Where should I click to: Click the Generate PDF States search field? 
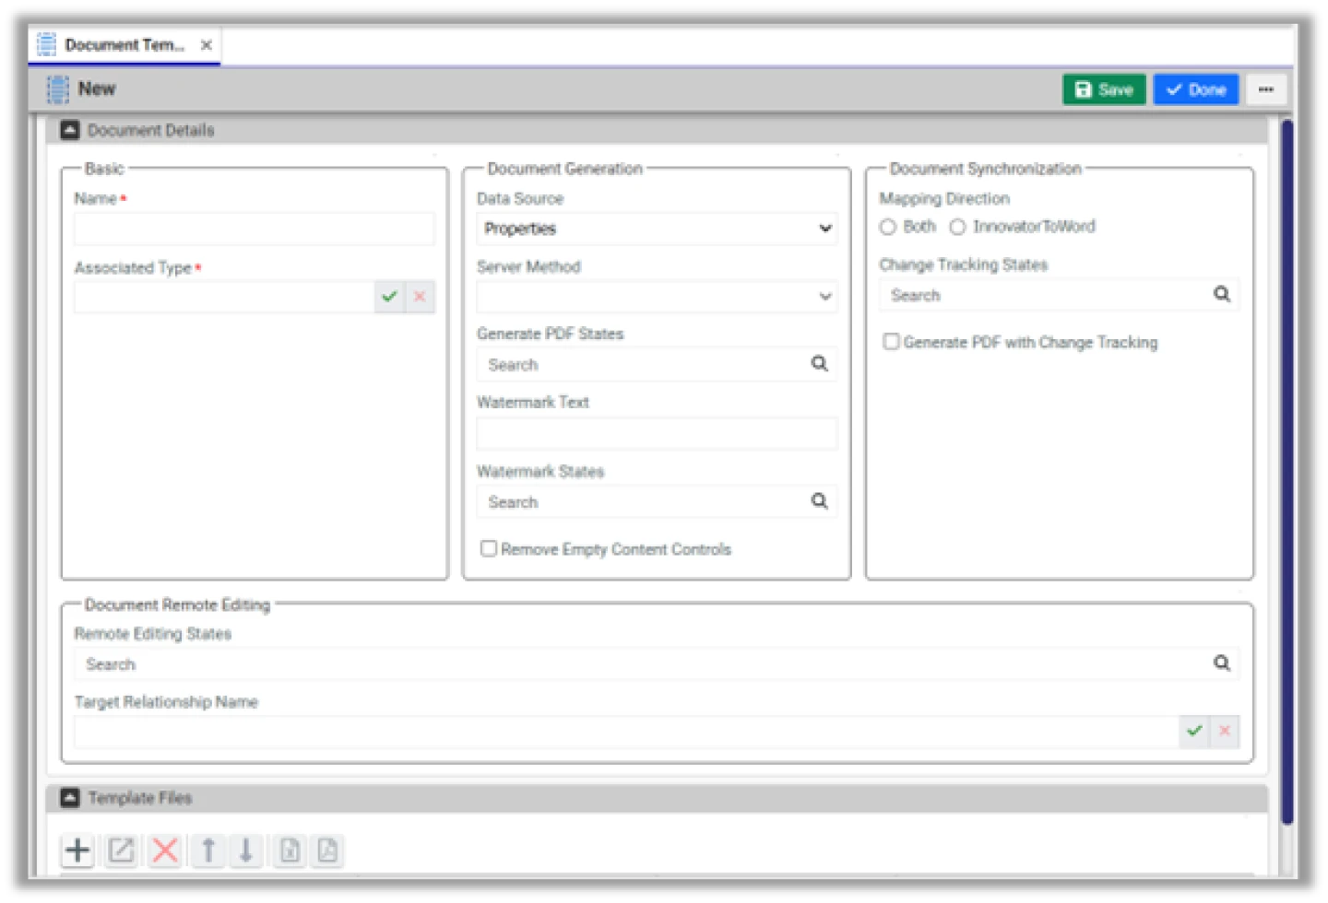[x=657, y=364]
